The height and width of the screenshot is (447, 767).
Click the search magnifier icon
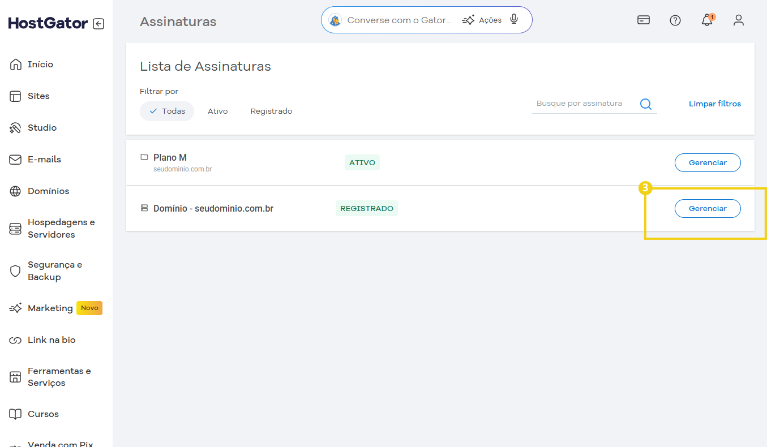click(x=646, y=104)
